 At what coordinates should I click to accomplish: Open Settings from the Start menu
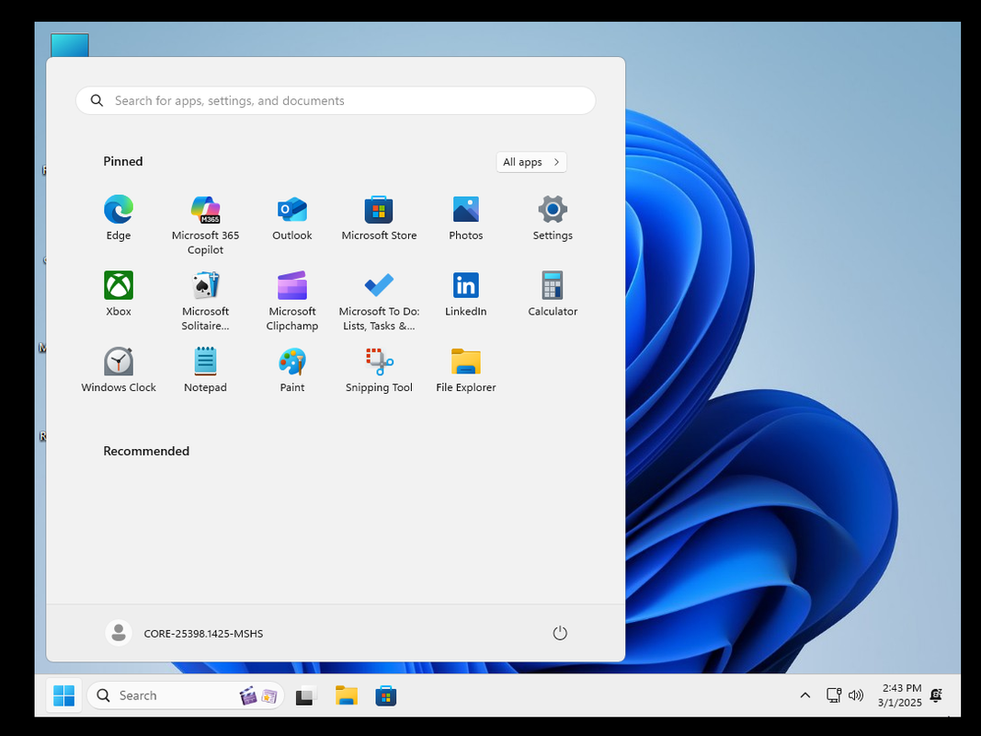point(553,218)
